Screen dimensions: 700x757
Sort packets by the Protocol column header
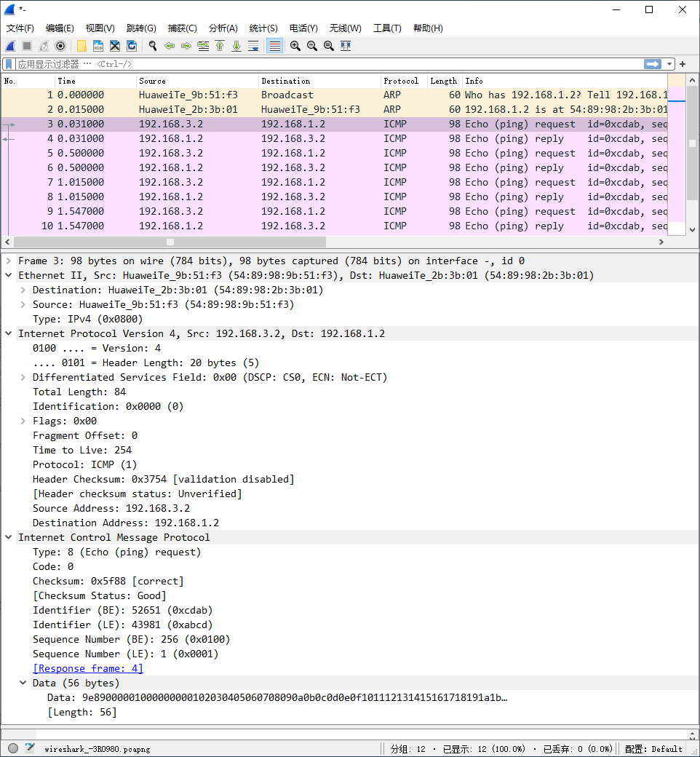[x=404, y=81]
